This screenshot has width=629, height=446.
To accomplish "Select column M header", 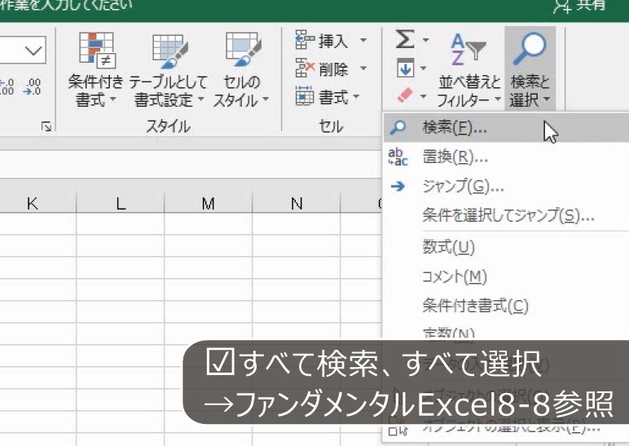I will tap(209, 203).
